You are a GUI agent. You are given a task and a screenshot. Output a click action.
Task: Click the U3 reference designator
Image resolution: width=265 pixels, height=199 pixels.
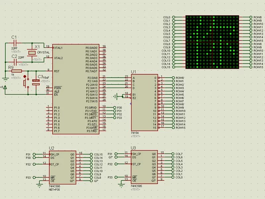coord(133,148)
